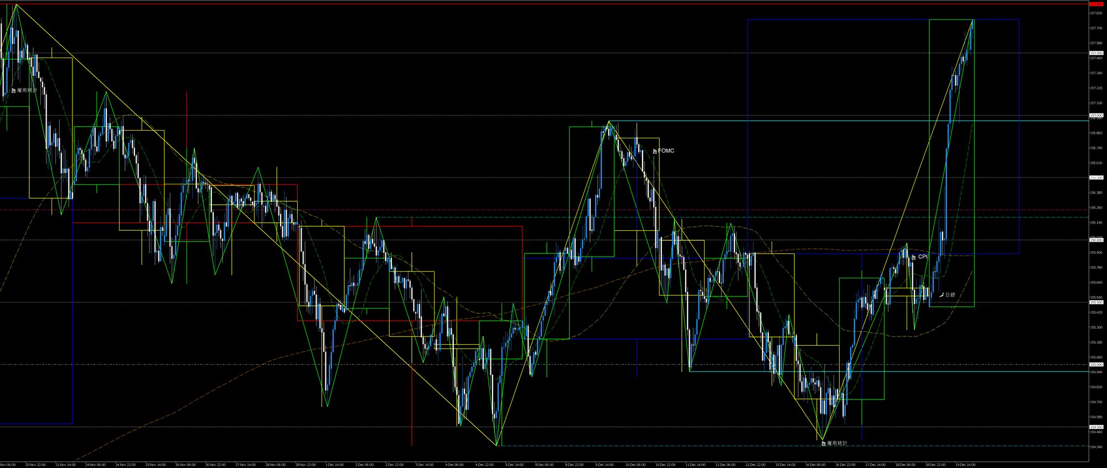1107x468 pixels.
Task: Click the FOMC event marker icon
Action: (655, 151)
